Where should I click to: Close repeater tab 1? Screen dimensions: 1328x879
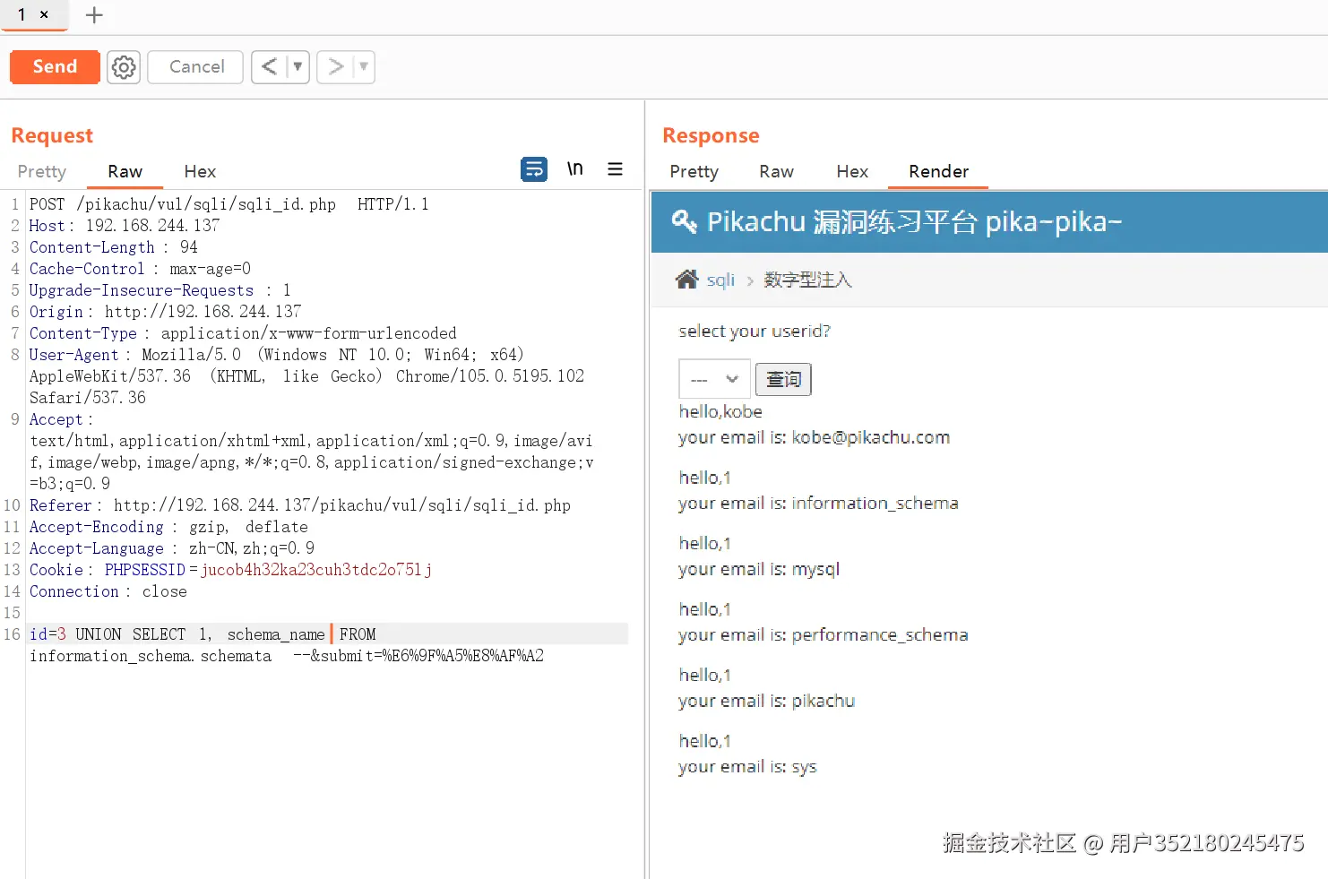coord(44,15)
